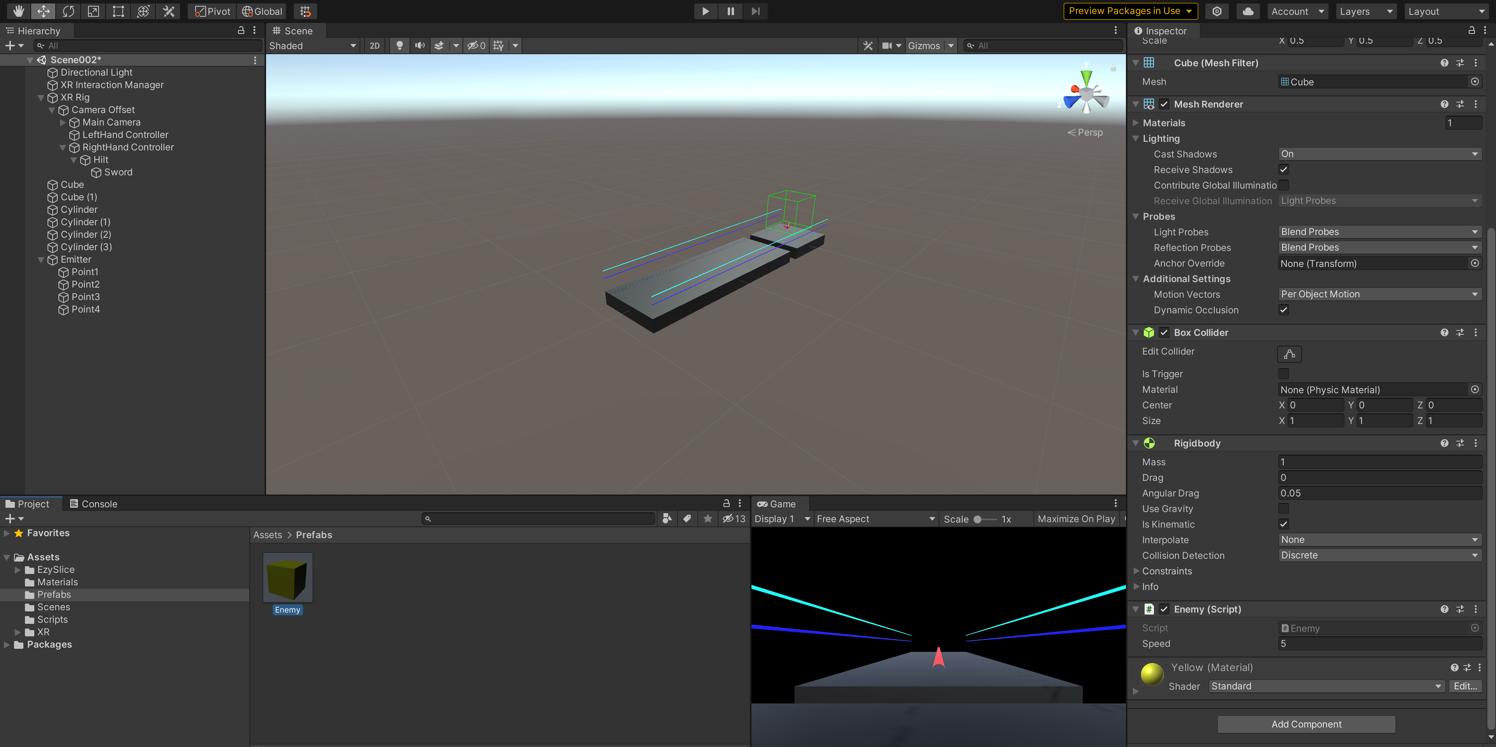Screen dimensions: 1496x747
Task: Click Add Component button
Action: coord(1306,724)
